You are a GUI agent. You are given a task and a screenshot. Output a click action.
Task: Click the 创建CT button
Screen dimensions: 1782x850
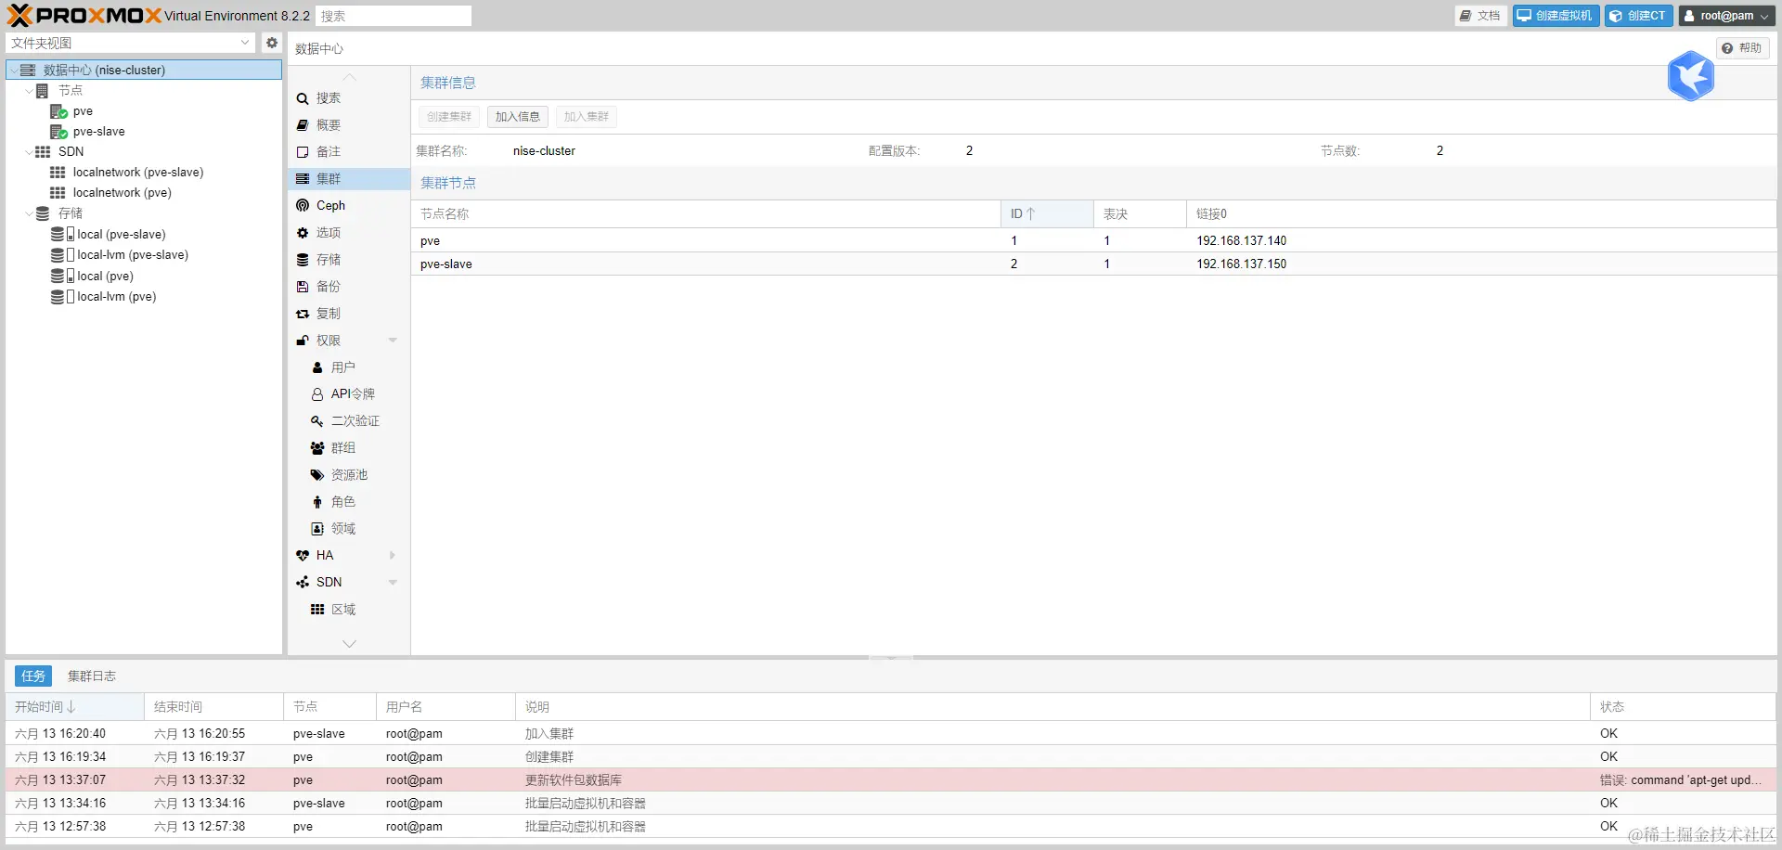[1639, 16]
